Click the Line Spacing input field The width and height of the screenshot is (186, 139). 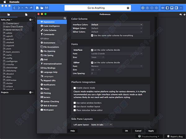(x=94, y=73)
